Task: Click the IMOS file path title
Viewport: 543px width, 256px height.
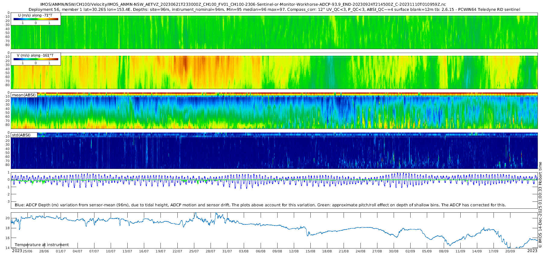Action: coord(243,5)
